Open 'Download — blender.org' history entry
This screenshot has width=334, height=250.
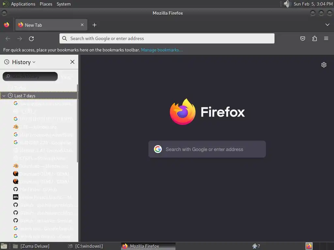click(43, 166)
